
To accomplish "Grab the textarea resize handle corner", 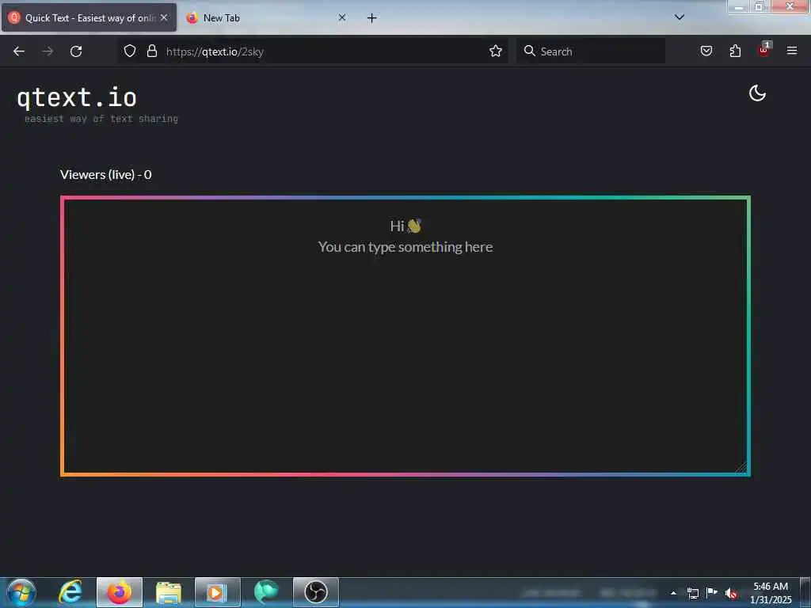I will coord(741,467).
